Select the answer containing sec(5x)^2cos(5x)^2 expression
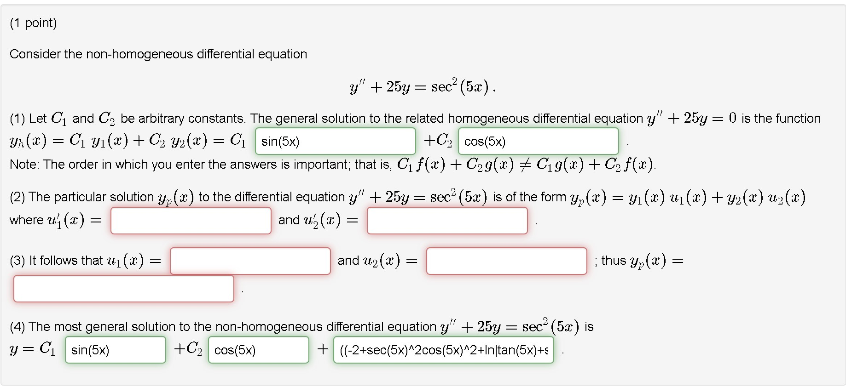846x387 pixels. click(444, 350)
